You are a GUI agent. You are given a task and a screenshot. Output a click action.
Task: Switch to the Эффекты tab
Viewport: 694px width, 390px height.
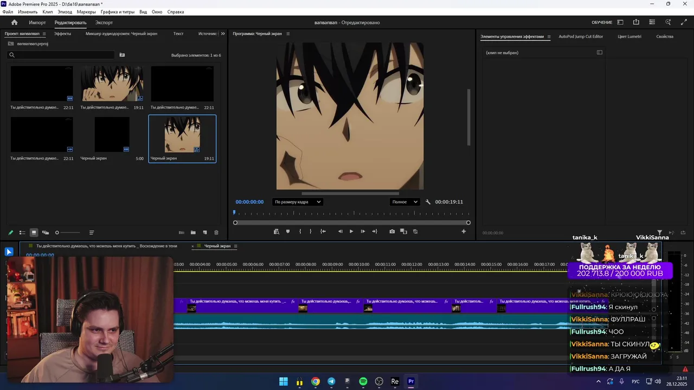(62, 34)
